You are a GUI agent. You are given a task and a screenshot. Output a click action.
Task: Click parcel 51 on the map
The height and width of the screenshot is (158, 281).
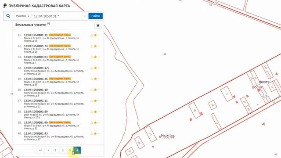point(151,134)
